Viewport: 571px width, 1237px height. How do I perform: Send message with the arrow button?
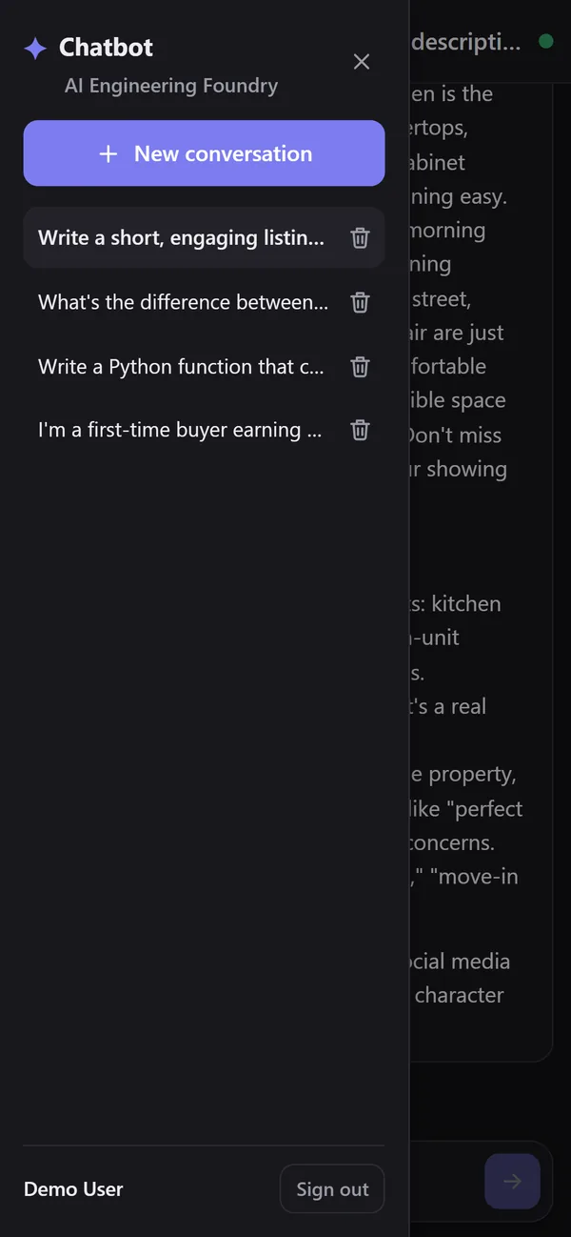click(512, 1182)
